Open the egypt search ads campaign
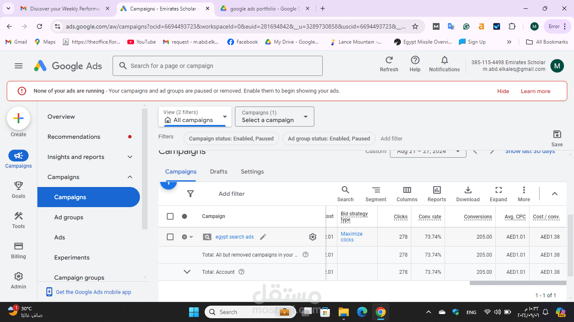 pyautogui.click(x=234, y=237)
